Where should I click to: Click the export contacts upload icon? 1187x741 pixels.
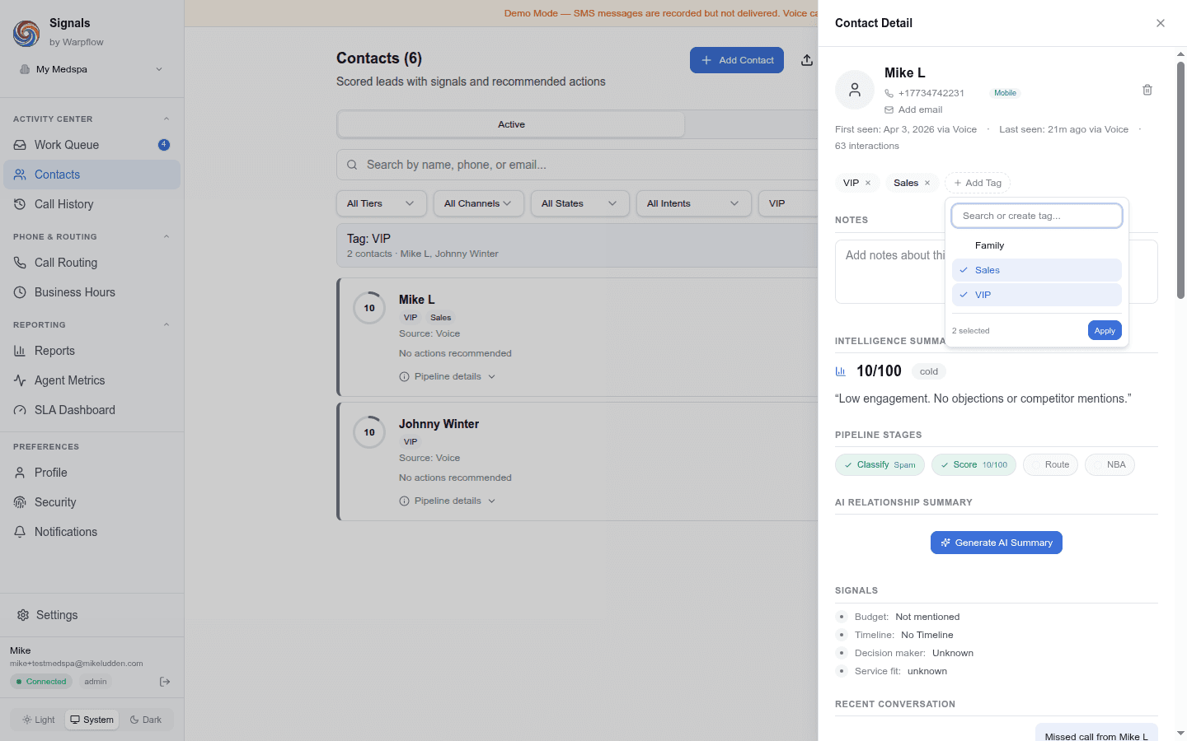[x=806, y=59]
